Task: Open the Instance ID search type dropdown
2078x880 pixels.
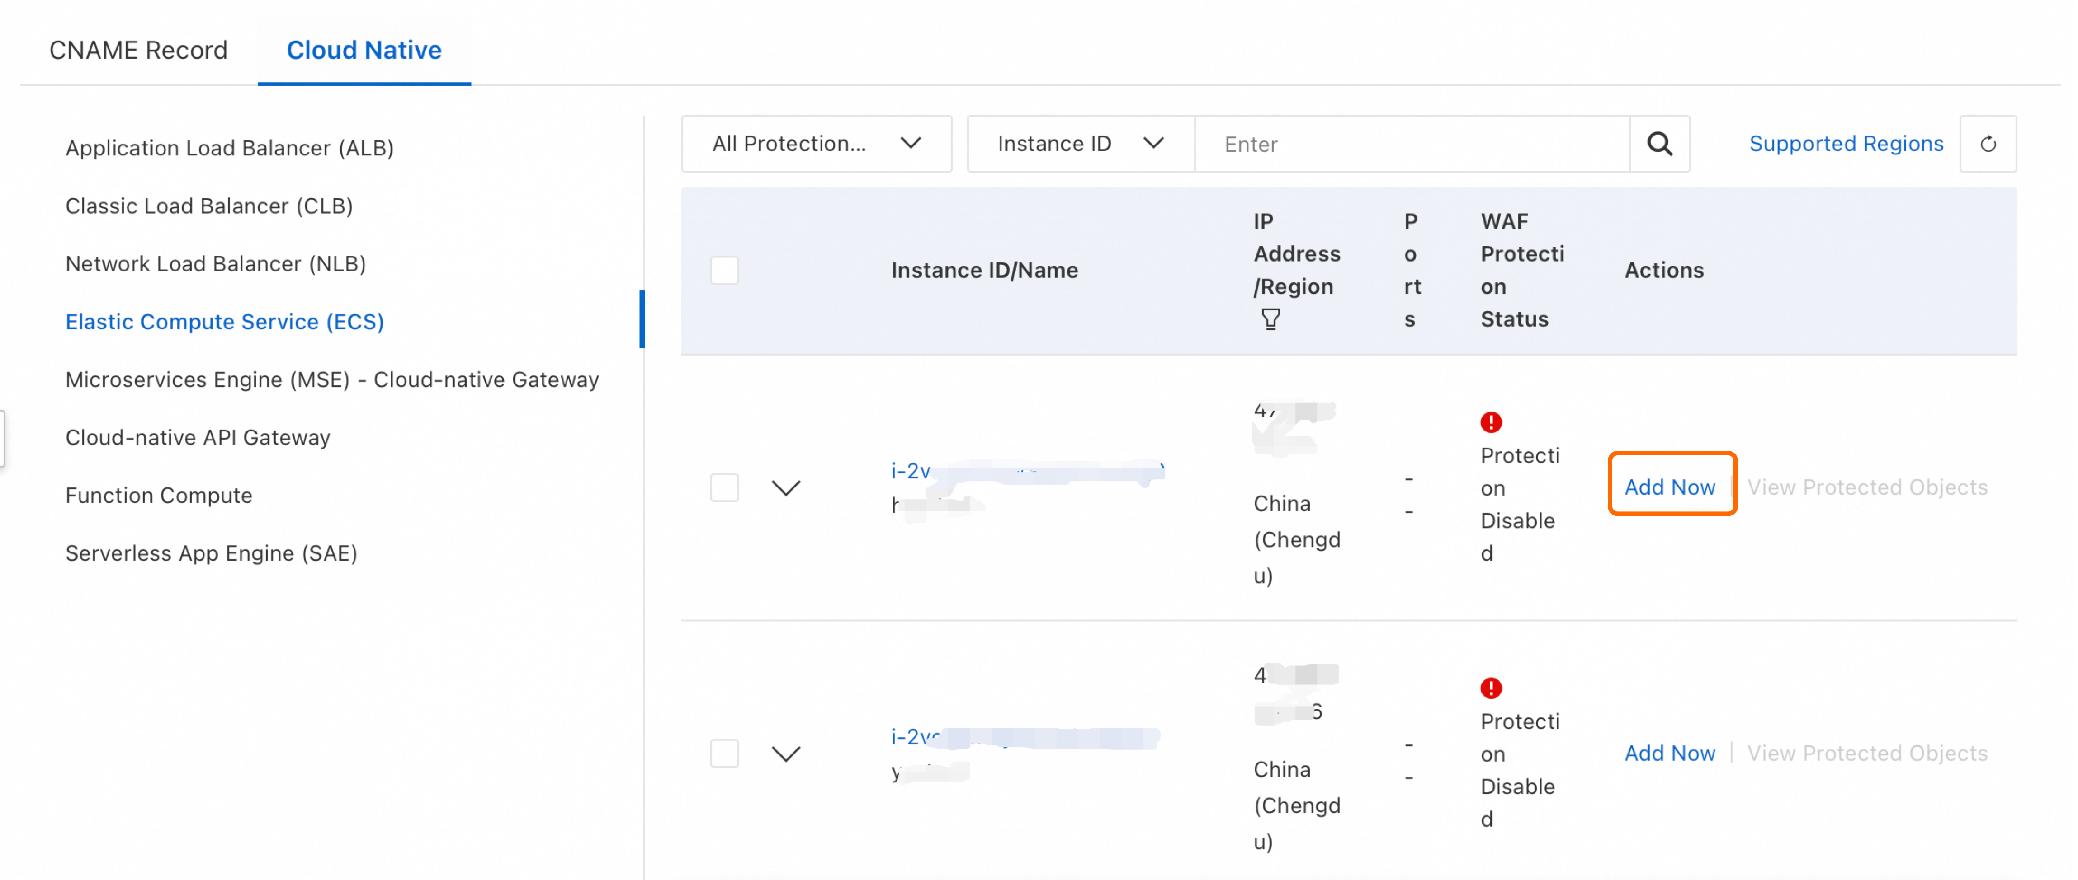Action: [1079, 144]
